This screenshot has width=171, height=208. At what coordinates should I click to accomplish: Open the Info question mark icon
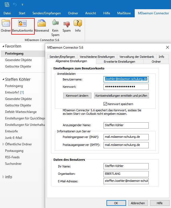(78, 26)
